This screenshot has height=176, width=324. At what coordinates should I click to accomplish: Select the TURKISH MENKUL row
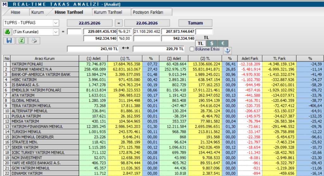pos(163,132)
